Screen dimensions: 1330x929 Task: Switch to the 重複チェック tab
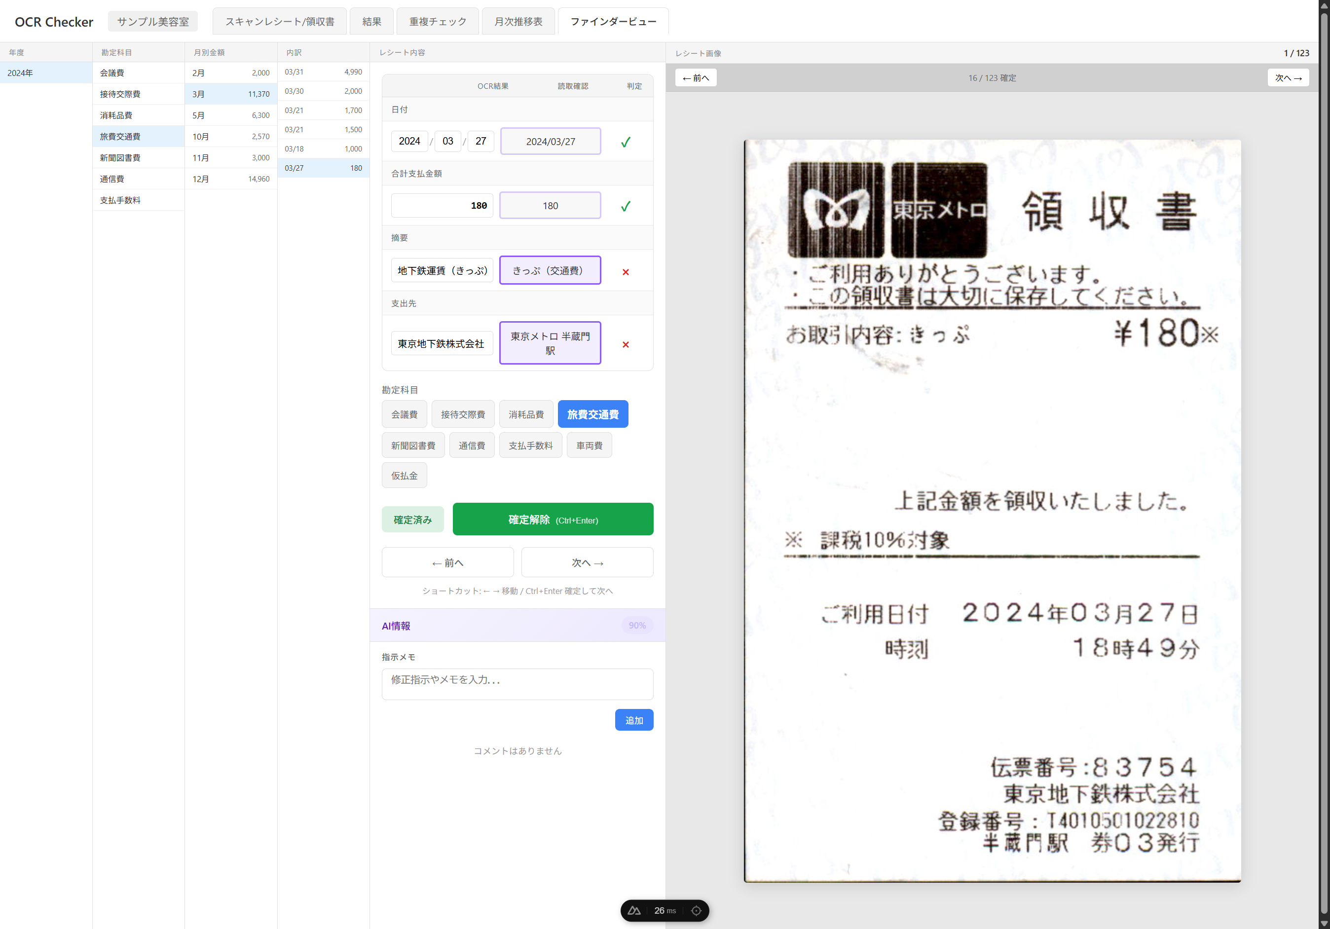point(438,21)
